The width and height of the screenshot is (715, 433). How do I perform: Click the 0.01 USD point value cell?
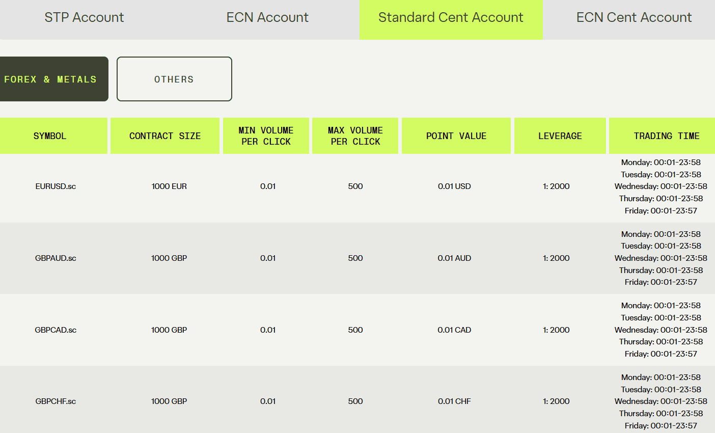coord(454,186)
